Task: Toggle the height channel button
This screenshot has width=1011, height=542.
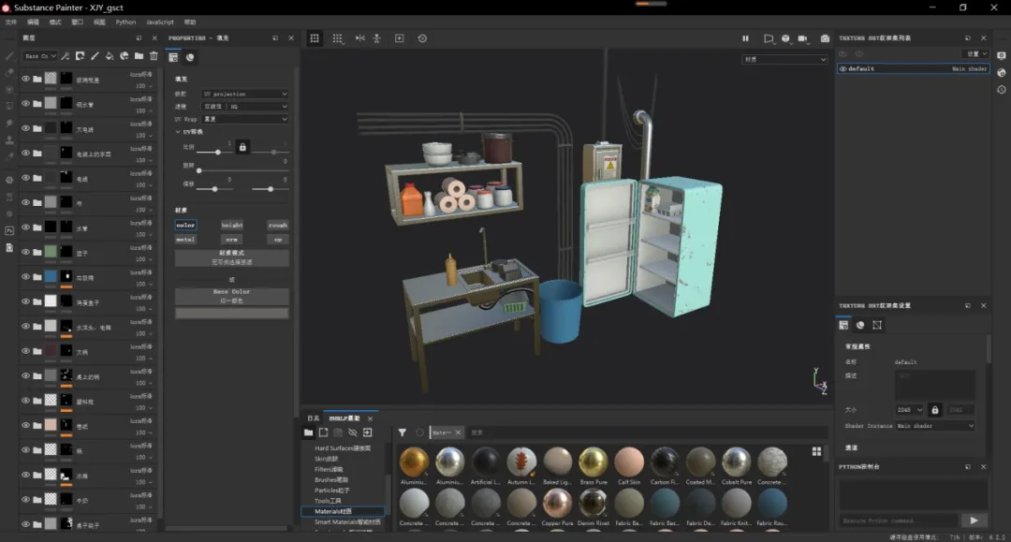Action: pyautogui.click(x=231, y=225)
